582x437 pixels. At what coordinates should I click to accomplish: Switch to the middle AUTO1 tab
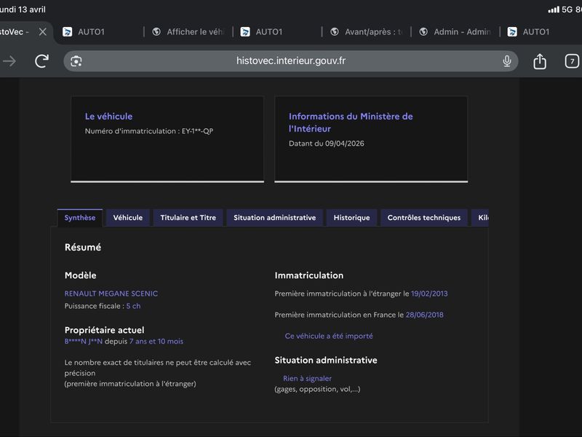tap(277, 32)
